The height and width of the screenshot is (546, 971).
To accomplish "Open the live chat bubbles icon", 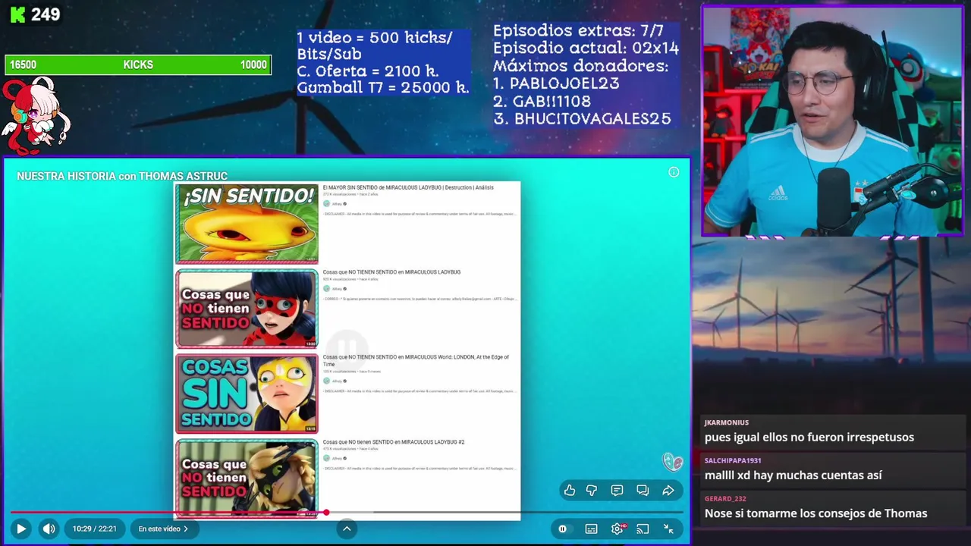I will click(643, 491).
